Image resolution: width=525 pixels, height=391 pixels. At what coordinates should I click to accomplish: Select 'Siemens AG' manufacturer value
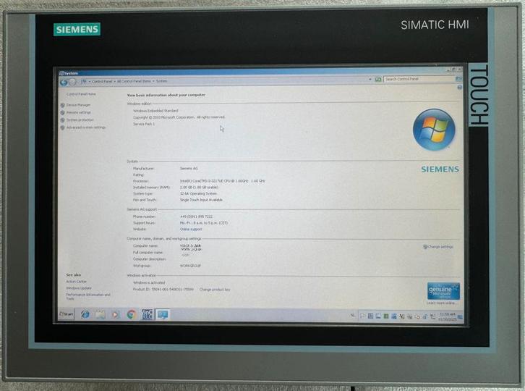[x=189, y=168]
